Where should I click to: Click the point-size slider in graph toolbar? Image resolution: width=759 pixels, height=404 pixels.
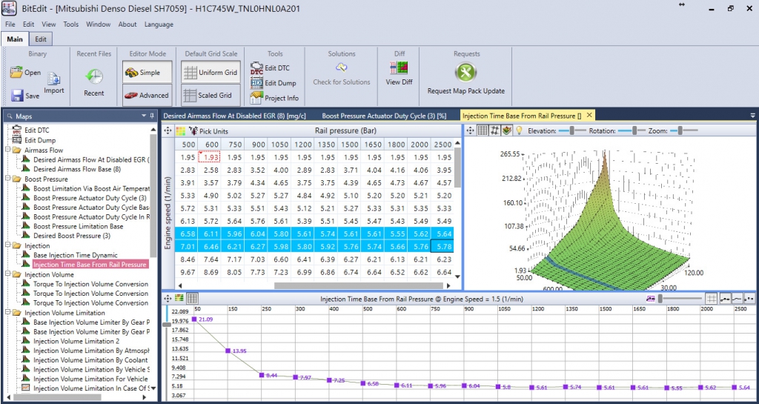click(680, 299)
